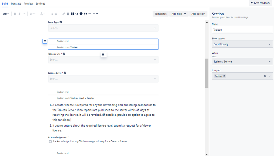This screenshot has height=156, width=274.
Task: Expand the Is any of dropdown arrow
Action: (270, 76)
